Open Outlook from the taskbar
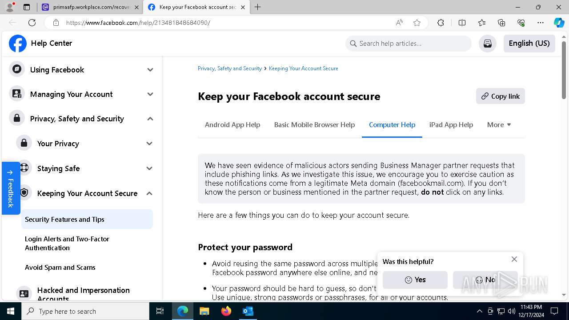The image size is (569, 320). (248, 311)
